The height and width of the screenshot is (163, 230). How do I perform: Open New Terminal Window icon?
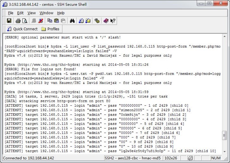click(x=81, y=21)
